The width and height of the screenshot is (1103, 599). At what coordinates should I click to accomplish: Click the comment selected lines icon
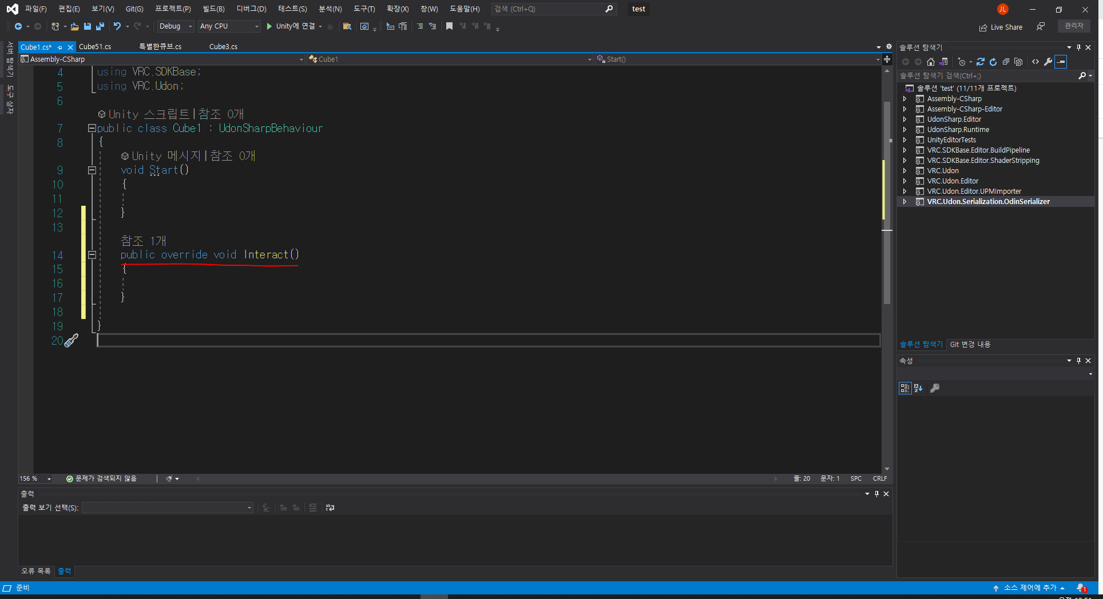420,26
